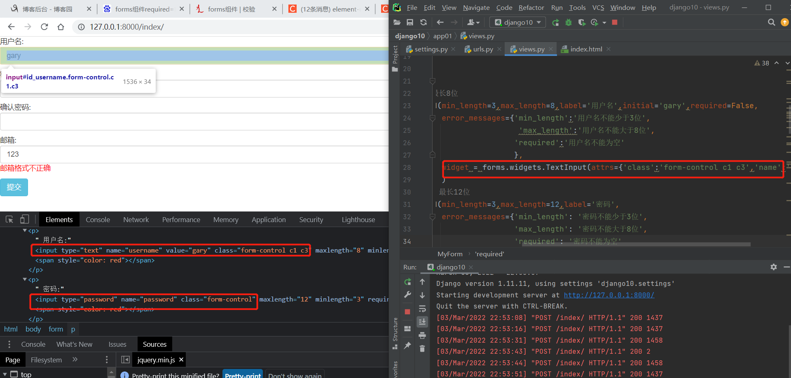
Task: Toggle device toolbar in DevTools
Action: 25,220
